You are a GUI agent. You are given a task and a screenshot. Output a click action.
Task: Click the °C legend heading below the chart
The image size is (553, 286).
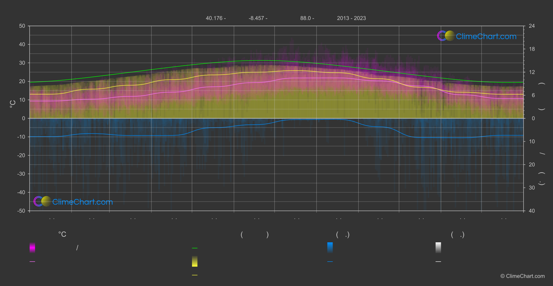(x=62, y=234)
